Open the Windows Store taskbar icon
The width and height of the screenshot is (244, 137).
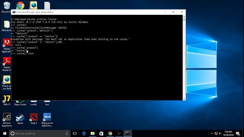point(101,134)
